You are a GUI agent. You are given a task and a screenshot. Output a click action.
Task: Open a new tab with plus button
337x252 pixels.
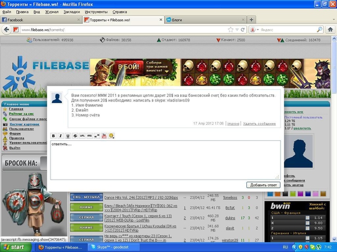coord(251,20)
